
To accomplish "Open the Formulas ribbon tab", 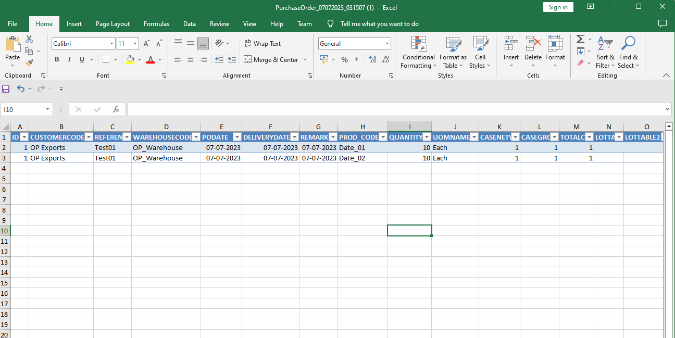I will tap(156, 24).
